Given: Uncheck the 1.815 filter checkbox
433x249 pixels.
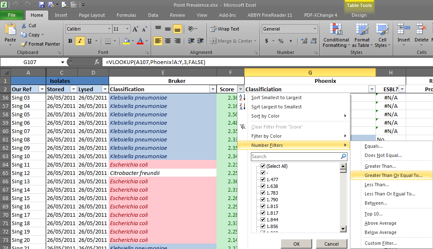Looking at the screenshot, I should 263,206.
